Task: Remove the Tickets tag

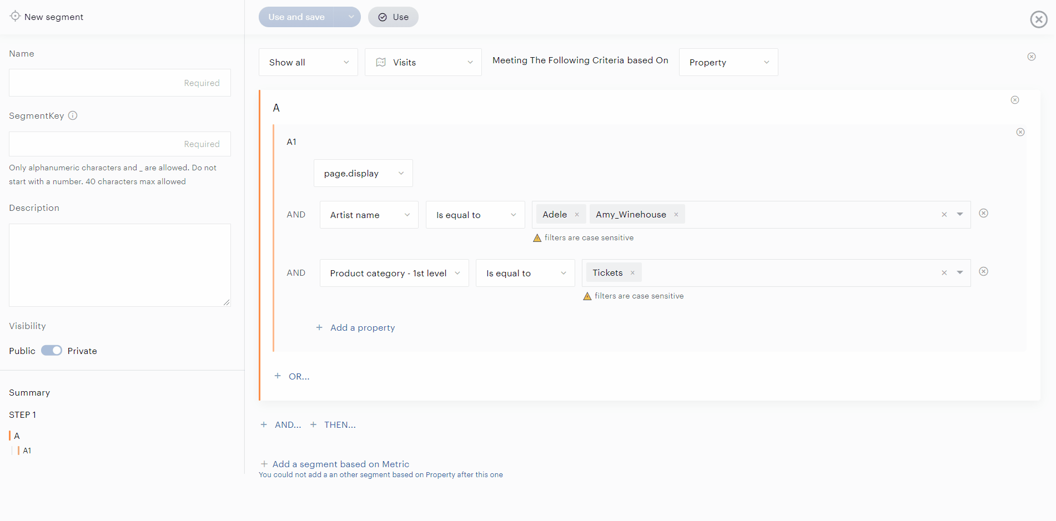Action: coord(632,273)
